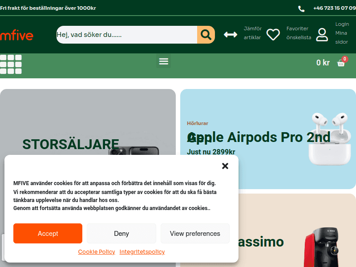The height and width of the screenshot is (267, 356).
Task: Open View preferences for cookies
Action: click(x=195, y=233)
